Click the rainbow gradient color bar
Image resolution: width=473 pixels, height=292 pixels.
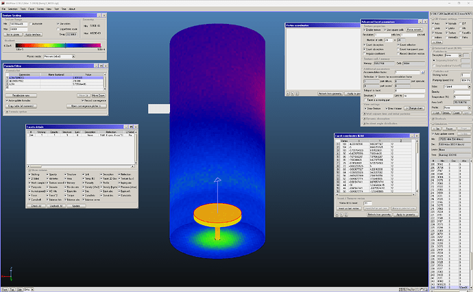[x=58, y=45]
